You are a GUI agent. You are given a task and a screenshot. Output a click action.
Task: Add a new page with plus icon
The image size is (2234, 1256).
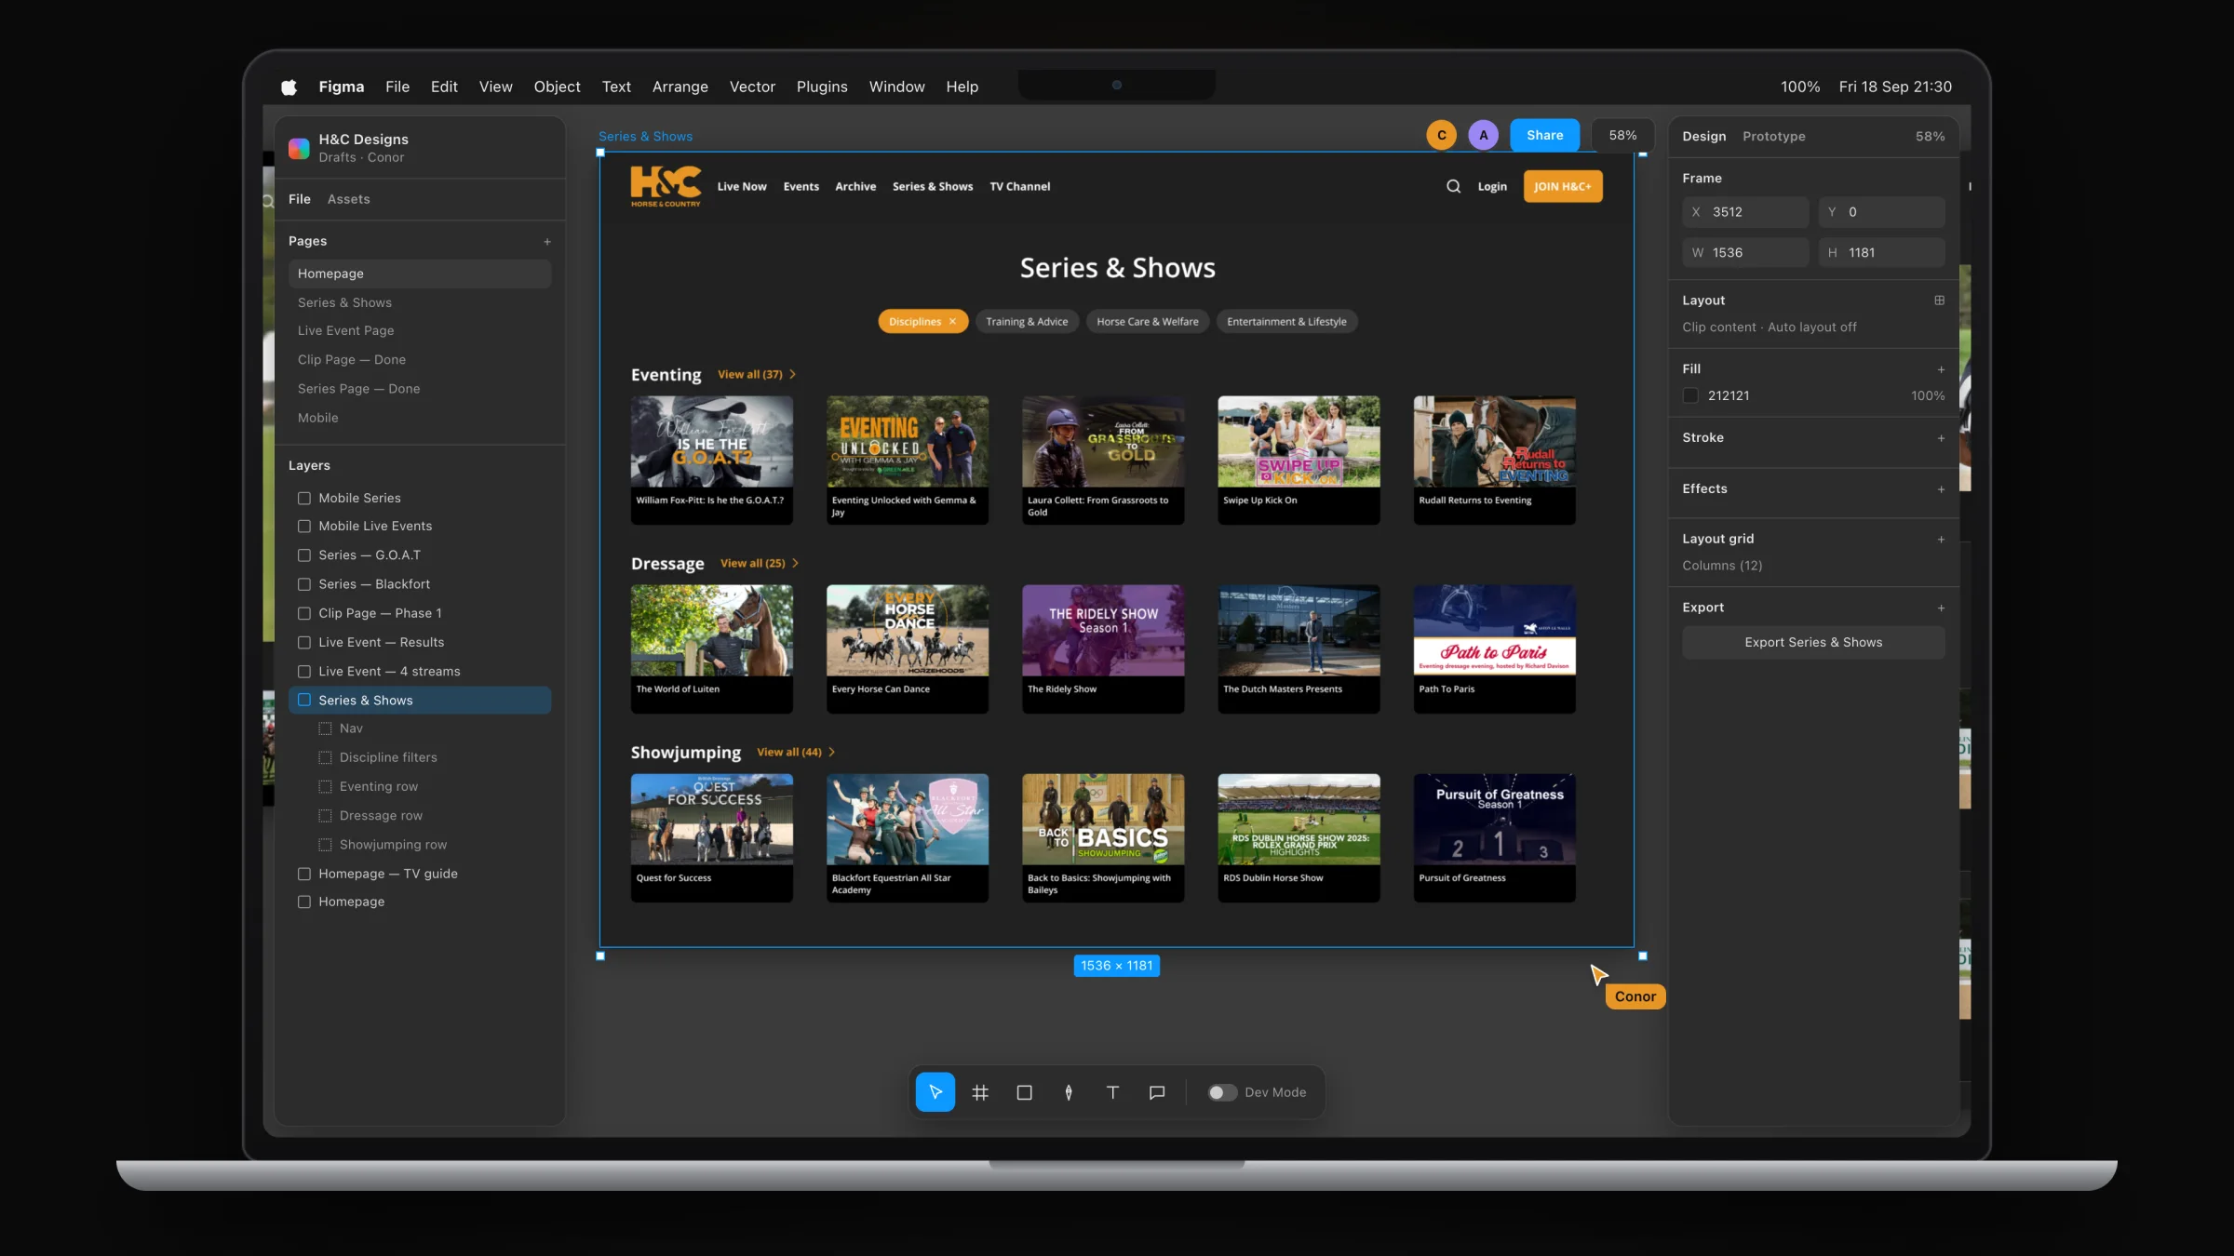point(547,242)
